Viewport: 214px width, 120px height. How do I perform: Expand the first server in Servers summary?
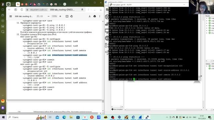point(207,66)
